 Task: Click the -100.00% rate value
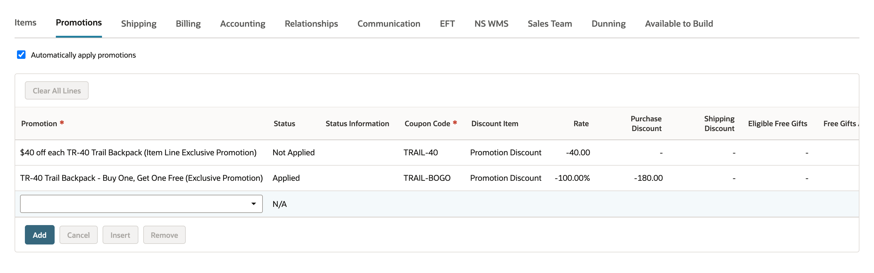(x=572, y=178)
